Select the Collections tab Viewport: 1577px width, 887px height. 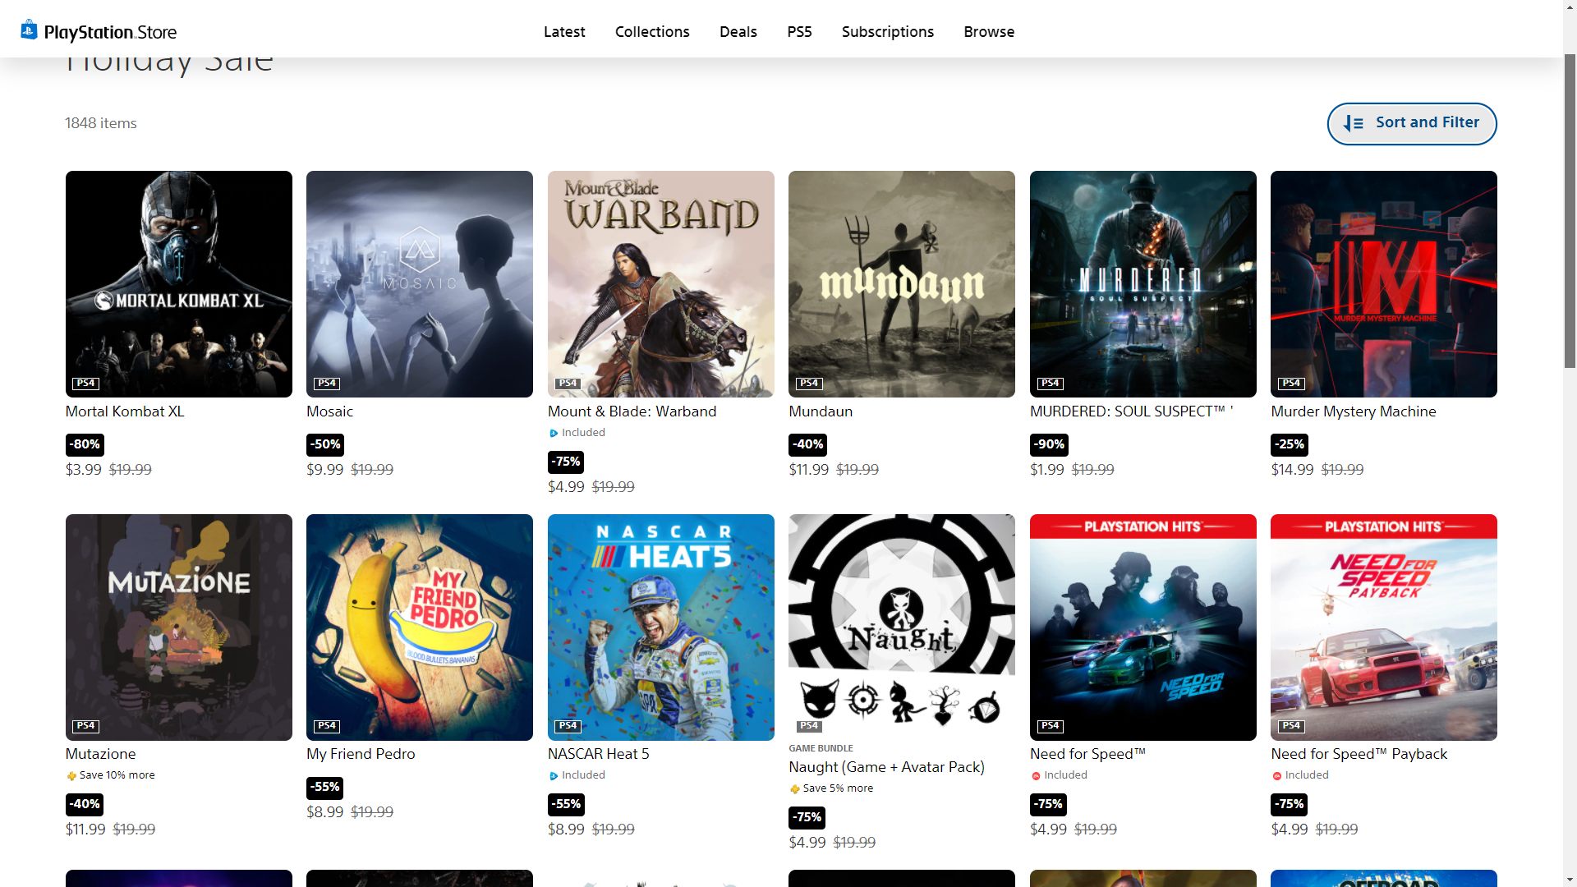coord(652,31)
